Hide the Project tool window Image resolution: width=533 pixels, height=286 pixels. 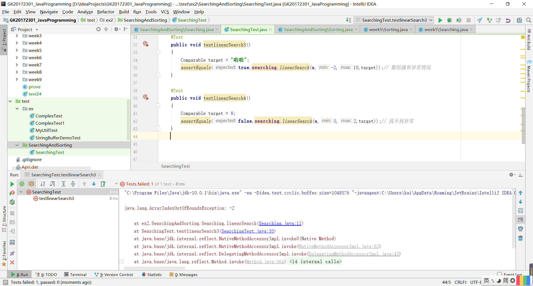[x=126, y=29]
